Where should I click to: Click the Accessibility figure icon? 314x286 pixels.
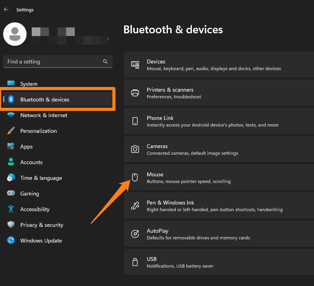click(11, 209)
